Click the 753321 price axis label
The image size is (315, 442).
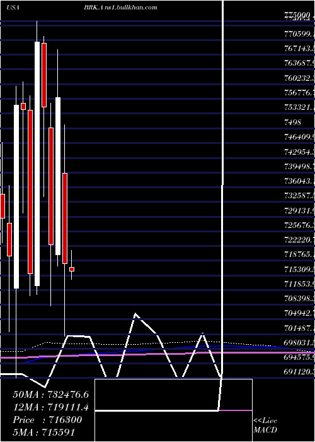coord(299,107)
